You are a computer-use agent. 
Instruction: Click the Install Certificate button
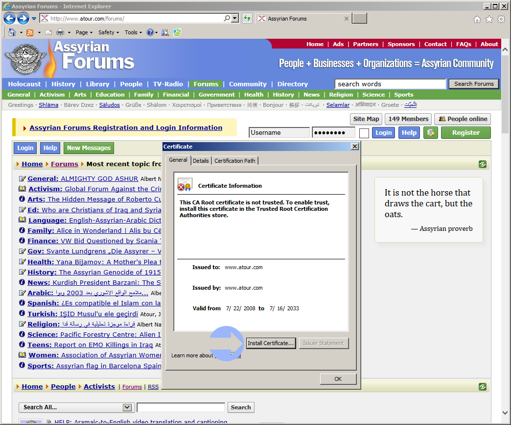(x=271, y=343)
